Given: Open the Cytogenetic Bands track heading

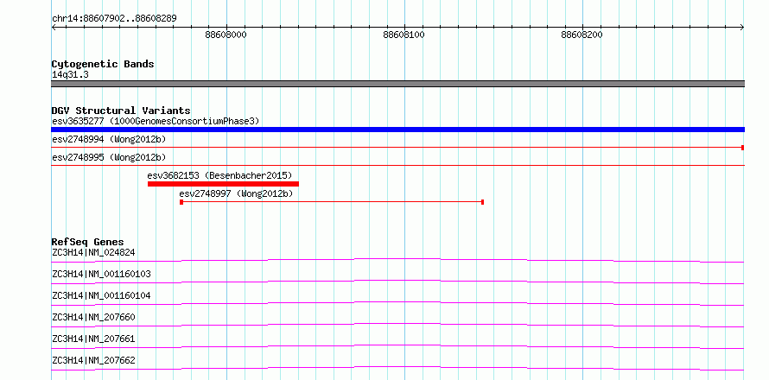Looking at the screenshot, I should pyautogui.click(x=103, y=64).
